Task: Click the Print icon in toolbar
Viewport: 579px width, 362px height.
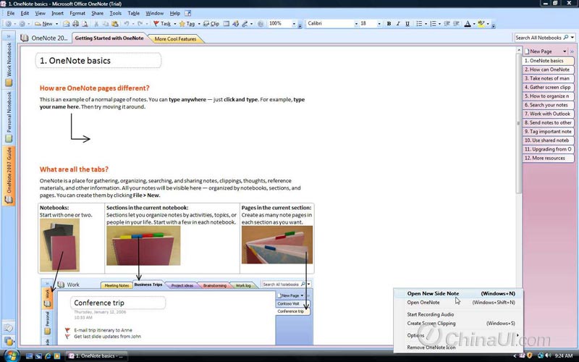Action: [76, 24]
